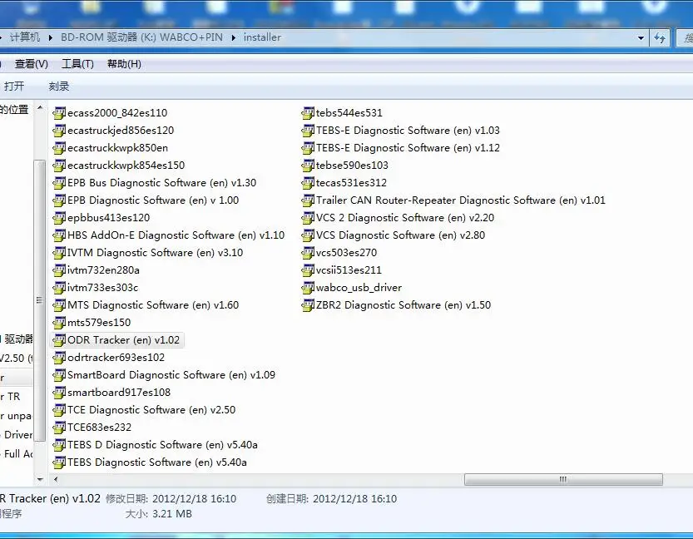Select the epbbus413es120 file icon
This screenshot has height=539, width=693.
(59, 218)
